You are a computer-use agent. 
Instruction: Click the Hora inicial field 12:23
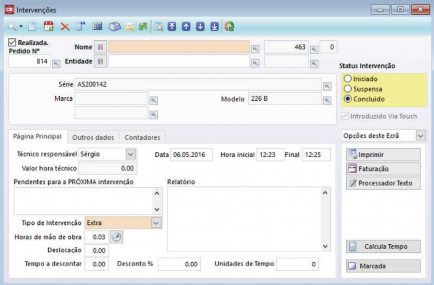[x=270, y=155]
